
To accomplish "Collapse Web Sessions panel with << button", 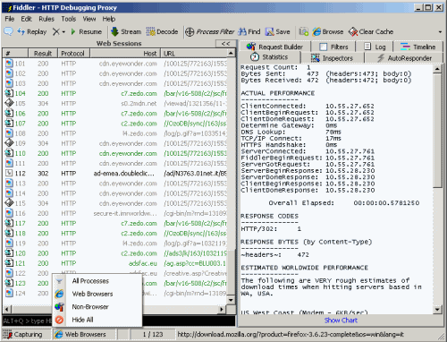I will [226, 44].
